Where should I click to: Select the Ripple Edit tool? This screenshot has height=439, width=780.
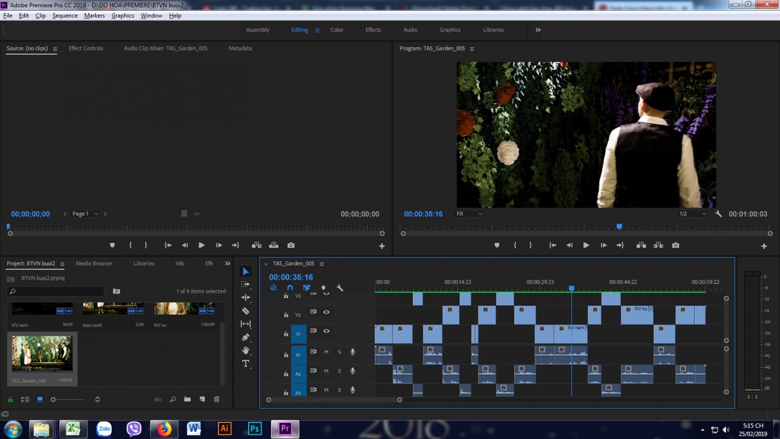(246, 298)
